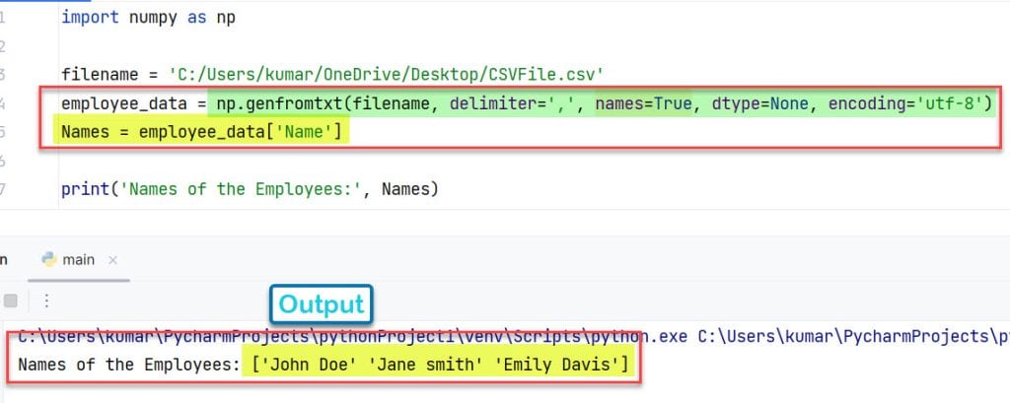The width and height of the screenshot is (1010, 403).
Task: Open the vertical three-dot more options menu
Action: (45, 301)
